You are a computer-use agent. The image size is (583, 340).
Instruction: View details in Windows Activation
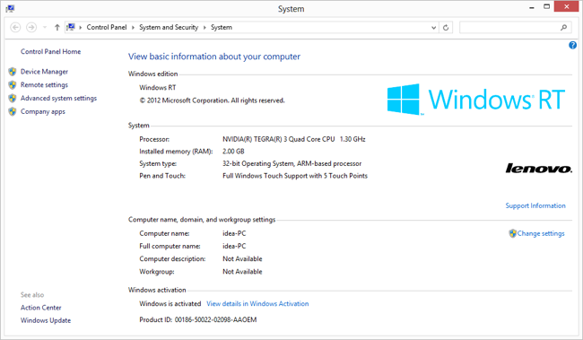click(x=257, y=303)
